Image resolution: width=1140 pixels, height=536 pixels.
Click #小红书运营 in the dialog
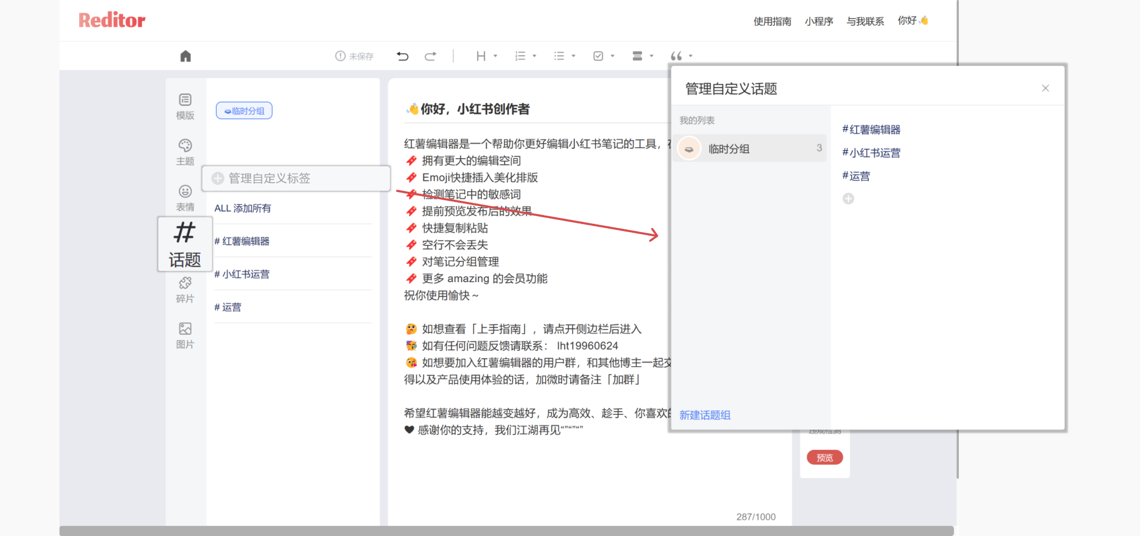click(871, 153)
